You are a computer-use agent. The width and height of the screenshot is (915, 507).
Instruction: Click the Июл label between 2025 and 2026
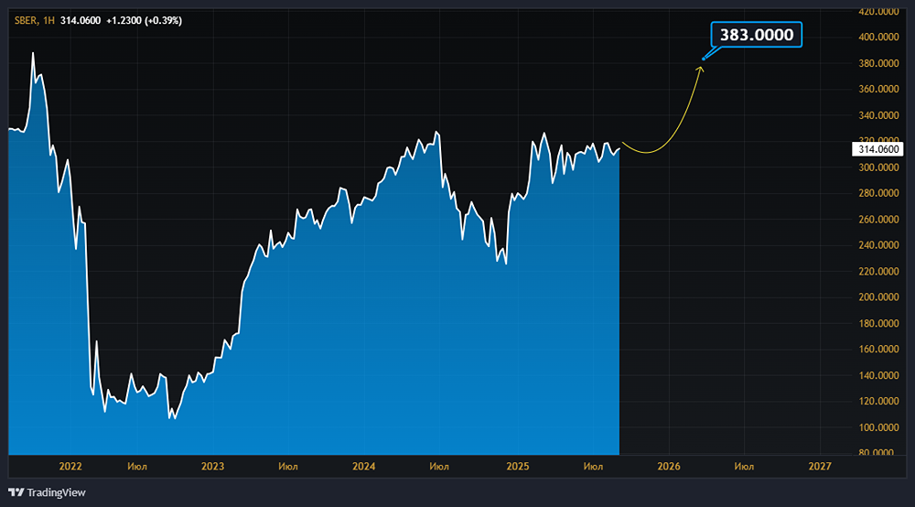tap(593, 466)
